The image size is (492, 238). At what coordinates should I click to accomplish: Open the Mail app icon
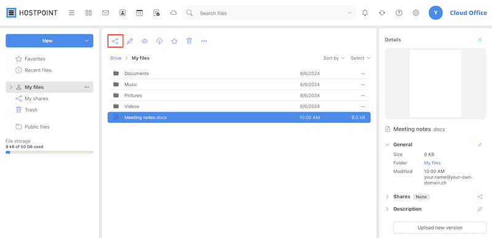pyautogui.click(x=105, y=13)
